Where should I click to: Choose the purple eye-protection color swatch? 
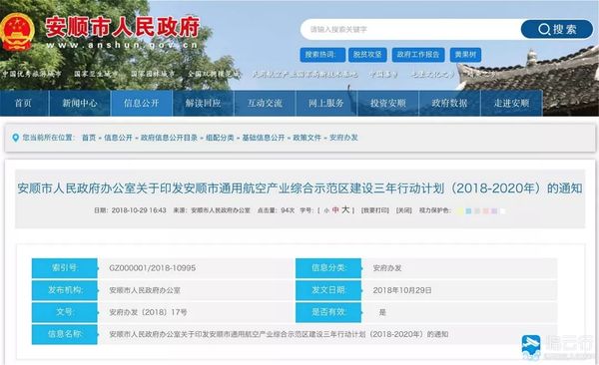pos(494,211)
